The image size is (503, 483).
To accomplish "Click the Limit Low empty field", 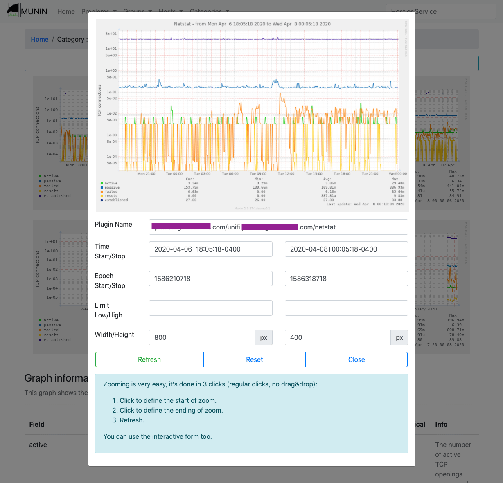I will click(210, 308).
